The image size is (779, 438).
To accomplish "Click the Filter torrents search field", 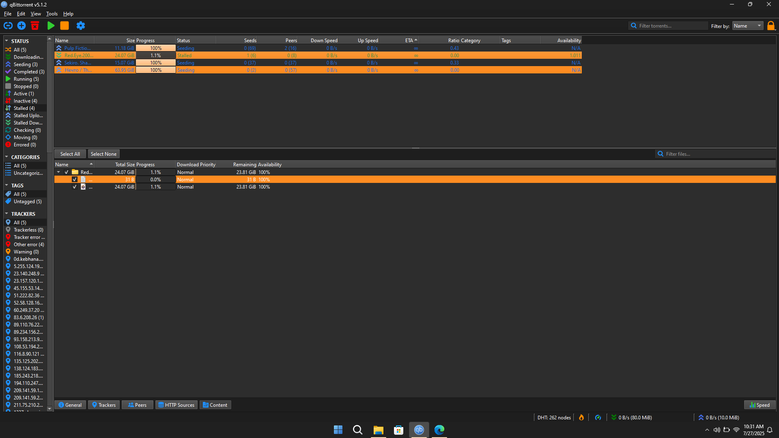I will pos(668,26).
